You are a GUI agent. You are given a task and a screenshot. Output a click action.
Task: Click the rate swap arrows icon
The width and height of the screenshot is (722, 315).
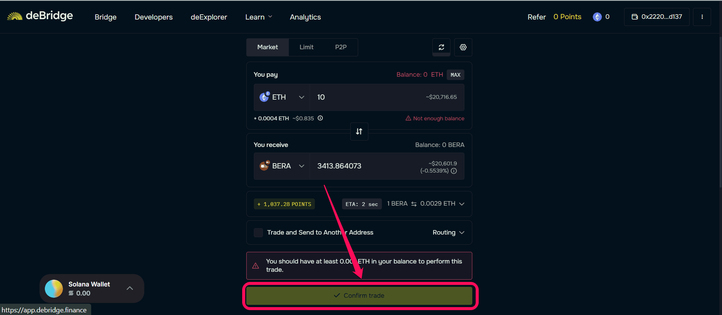(x=414, y=204)
